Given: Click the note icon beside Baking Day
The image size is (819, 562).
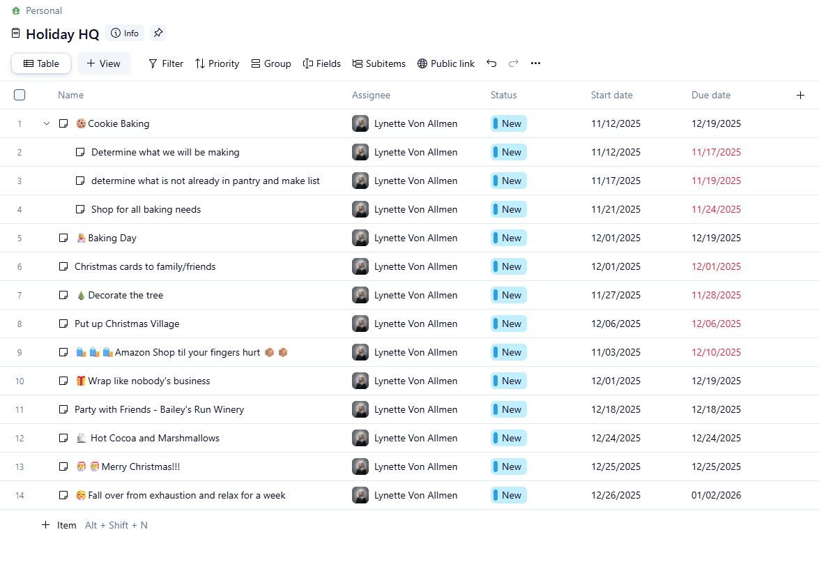Looking at the screenshot, I should [x=63, y=238].
